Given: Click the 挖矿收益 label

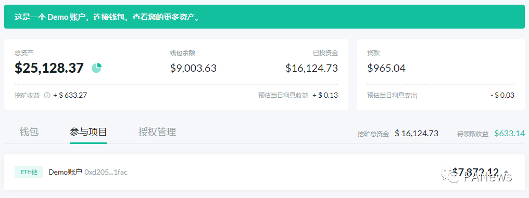Looking at the screenshot, I should (x=27, y=95).
